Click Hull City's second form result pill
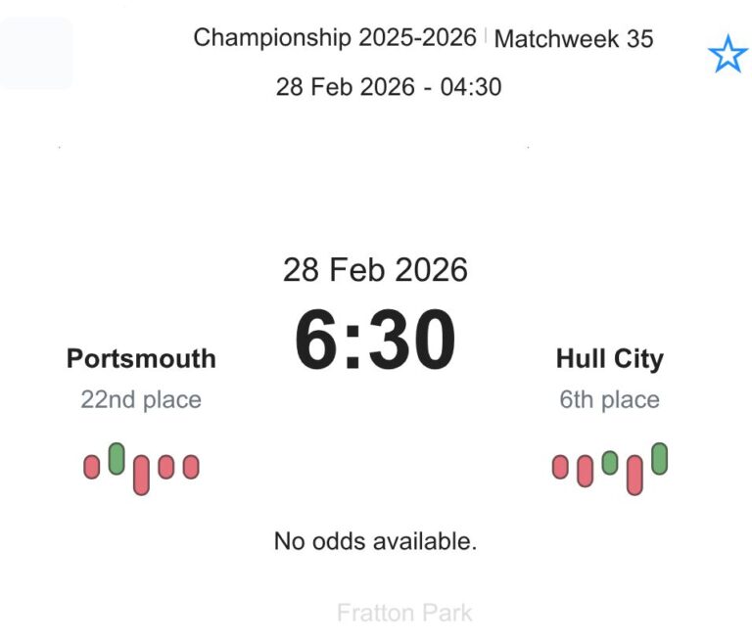752x640 pixels. 586,471
